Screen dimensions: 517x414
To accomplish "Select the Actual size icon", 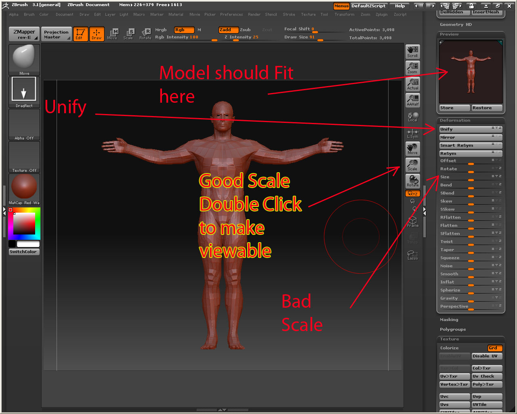I will click(412, 84).
